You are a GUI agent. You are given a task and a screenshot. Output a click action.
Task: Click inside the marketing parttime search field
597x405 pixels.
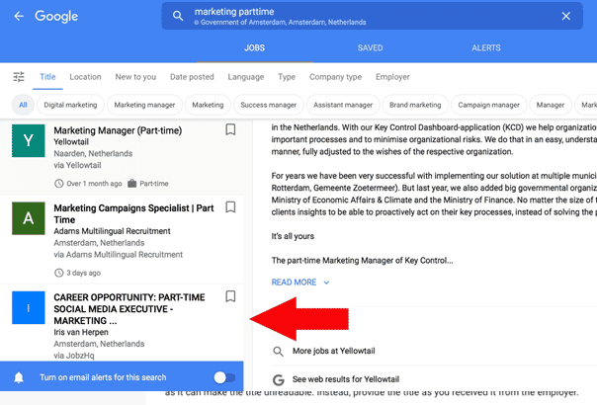tap(373, 16)
